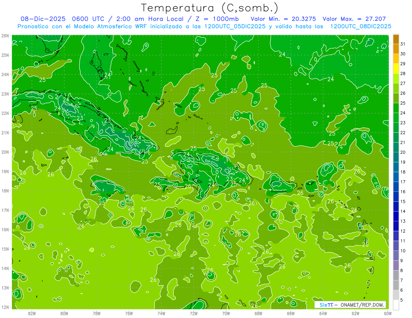Image resolution: width=412 pixels, height=318 pixels.
Task: Click the latitude axis label "24N"
Action: pyautogui.click(x=5, y=74)
